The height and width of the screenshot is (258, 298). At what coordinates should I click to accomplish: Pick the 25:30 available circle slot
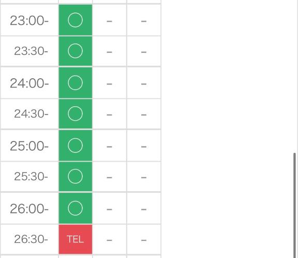[x=76, y=176]
